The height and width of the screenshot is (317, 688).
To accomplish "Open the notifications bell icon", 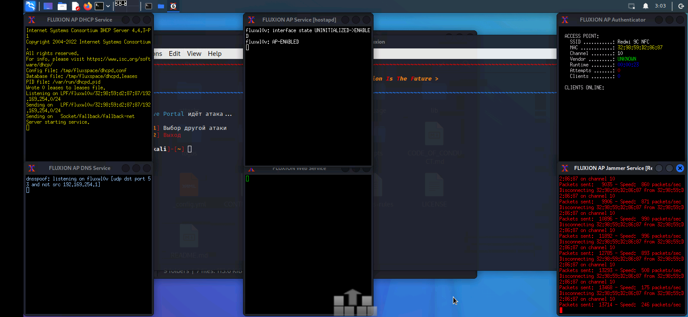I will click(x=646, y=6).
